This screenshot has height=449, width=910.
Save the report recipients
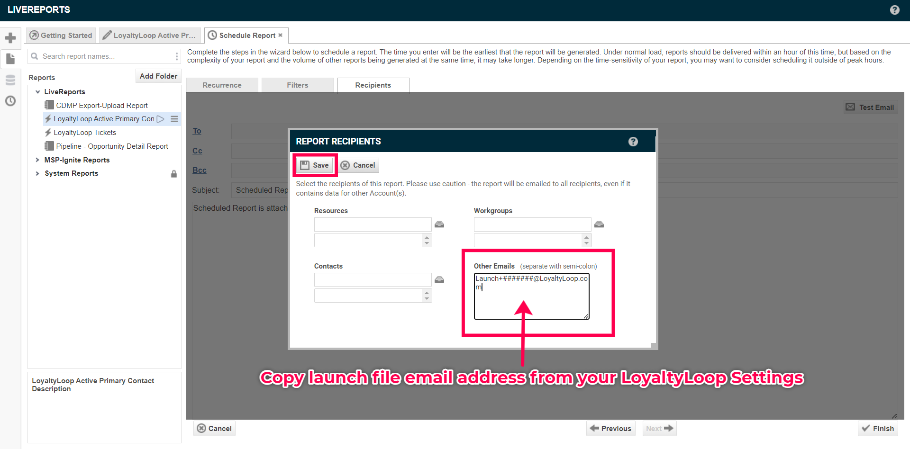pos(315,165)
